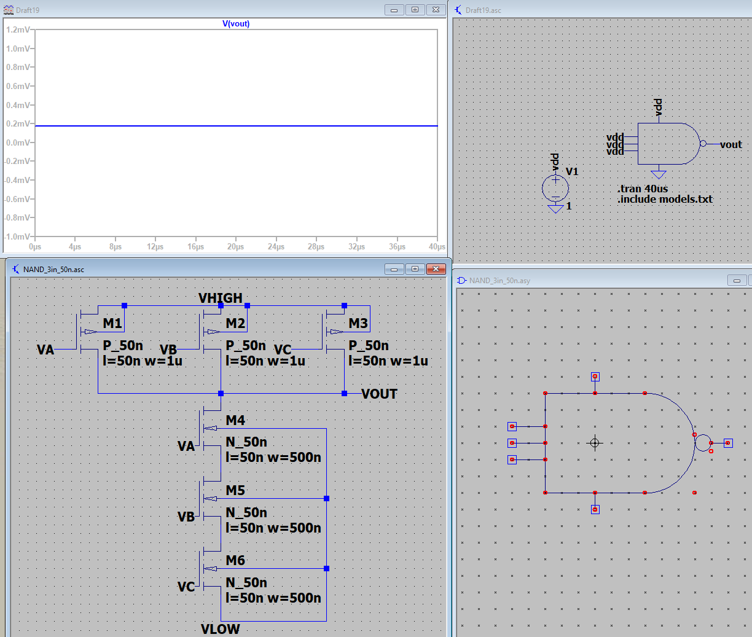Screen dimensions: 752x637
Task: Select M6 NMOS transistor symbol
Action: pos(210,568)
